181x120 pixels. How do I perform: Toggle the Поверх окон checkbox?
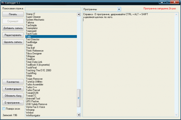pyautogui.click(x=4, y=109)
